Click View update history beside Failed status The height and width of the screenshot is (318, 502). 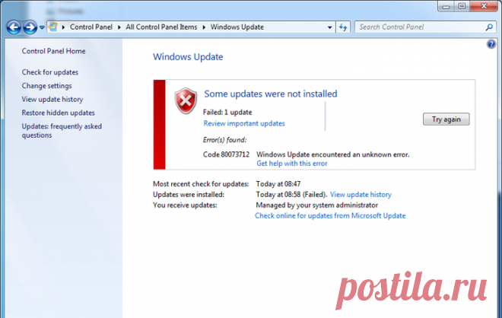point(361,195)
